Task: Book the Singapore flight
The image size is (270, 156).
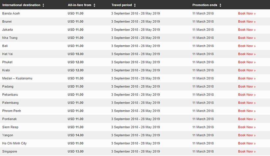Action: 247,151
